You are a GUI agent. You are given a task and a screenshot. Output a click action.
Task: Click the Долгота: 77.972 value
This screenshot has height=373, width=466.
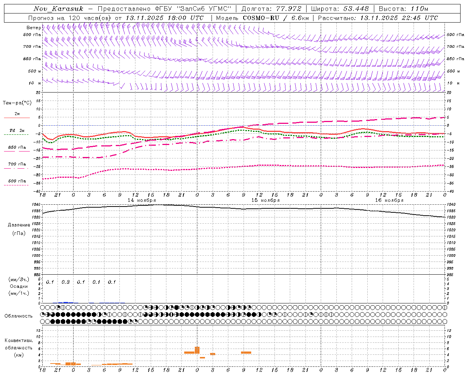271,9
